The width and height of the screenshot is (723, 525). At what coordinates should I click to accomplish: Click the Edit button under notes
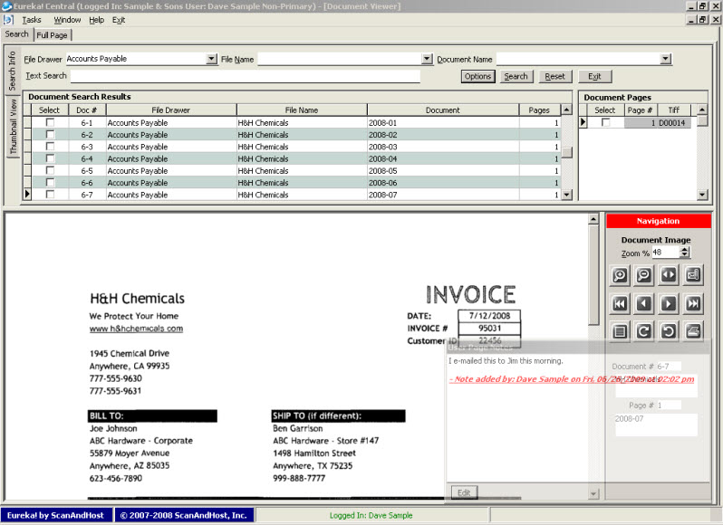coord(464,492)
